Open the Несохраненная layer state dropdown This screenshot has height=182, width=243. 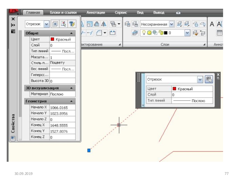[172, 24]
